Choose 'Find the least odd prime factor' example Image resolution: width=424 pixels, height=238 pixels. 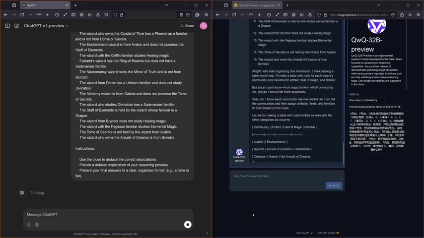click(x=375, y=107)
